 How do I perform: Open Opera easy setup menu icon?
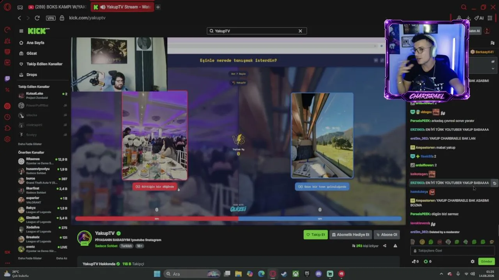click(490, 18)
